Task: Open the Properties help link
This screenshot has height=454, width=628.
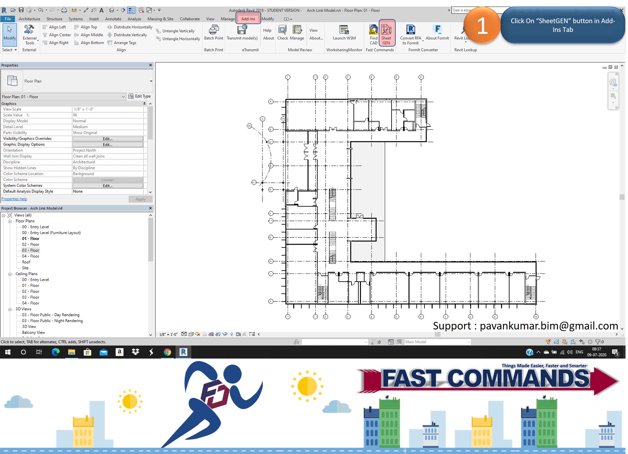Action: point(14,199)
